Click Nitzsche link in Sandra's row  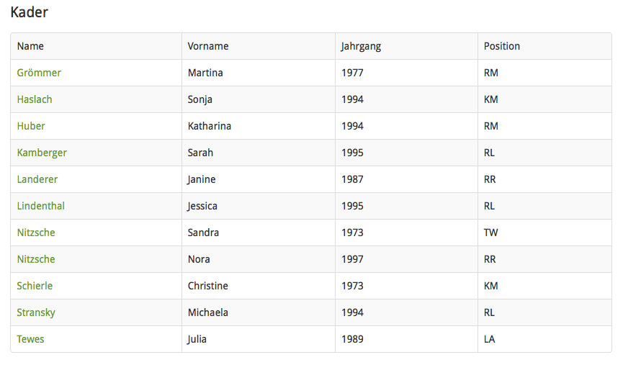tap(36, 233)
